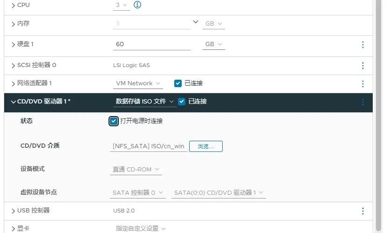Click the vertical scrollbar on the right
Image resolution: width=389 pixels, height=233 pixels.
click(381, 116)
